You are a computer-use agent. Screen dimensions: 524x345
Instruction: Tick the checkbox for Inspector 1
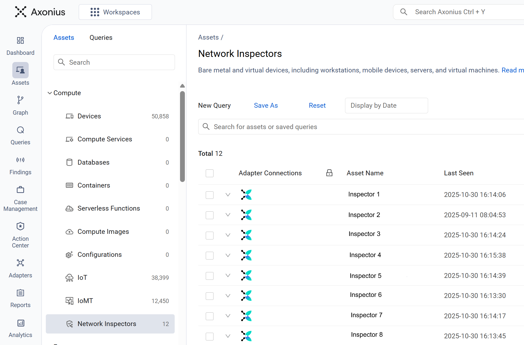coord(209,195)
